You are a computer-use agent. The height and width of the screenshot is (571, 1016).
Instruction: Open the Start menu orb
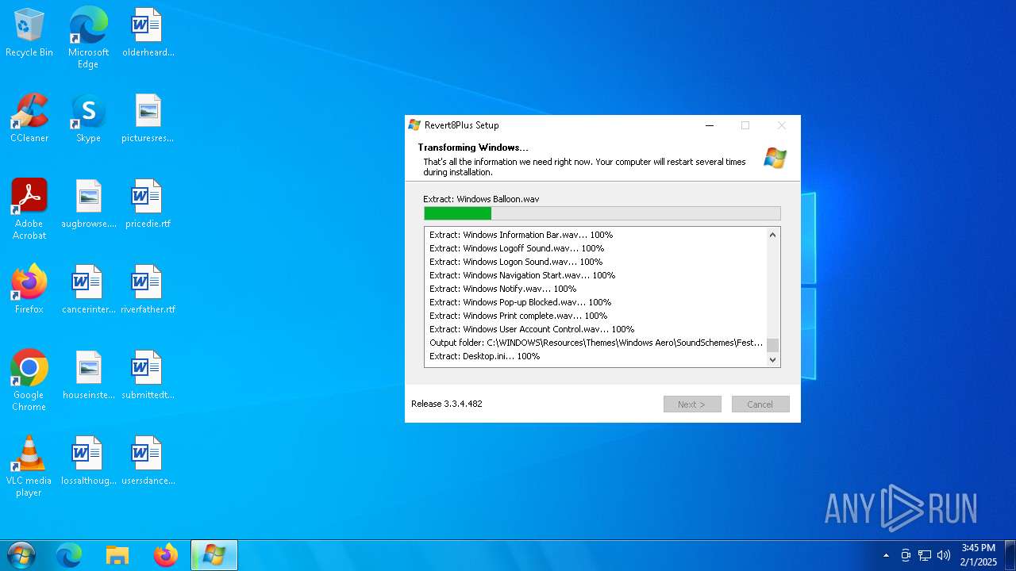coord(21,555)
